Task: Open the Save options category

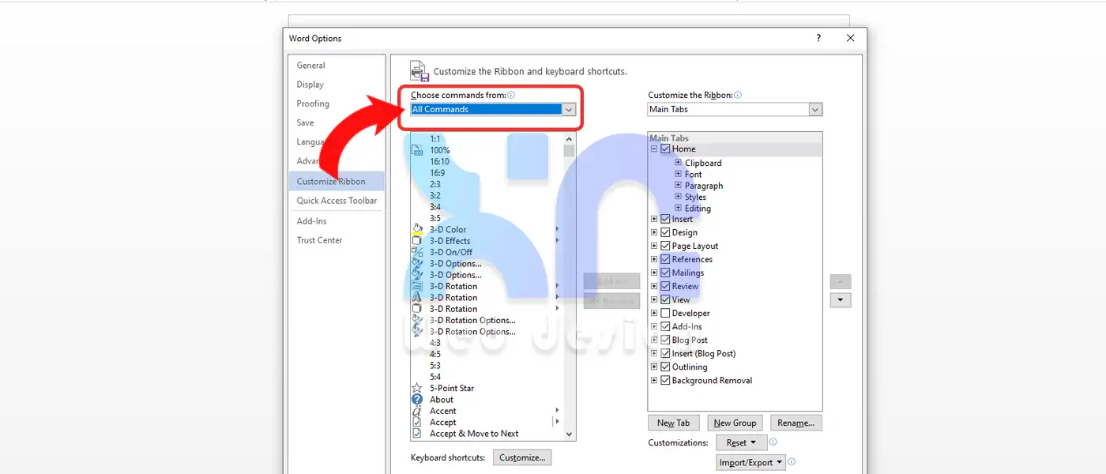Action: point(337,122)
